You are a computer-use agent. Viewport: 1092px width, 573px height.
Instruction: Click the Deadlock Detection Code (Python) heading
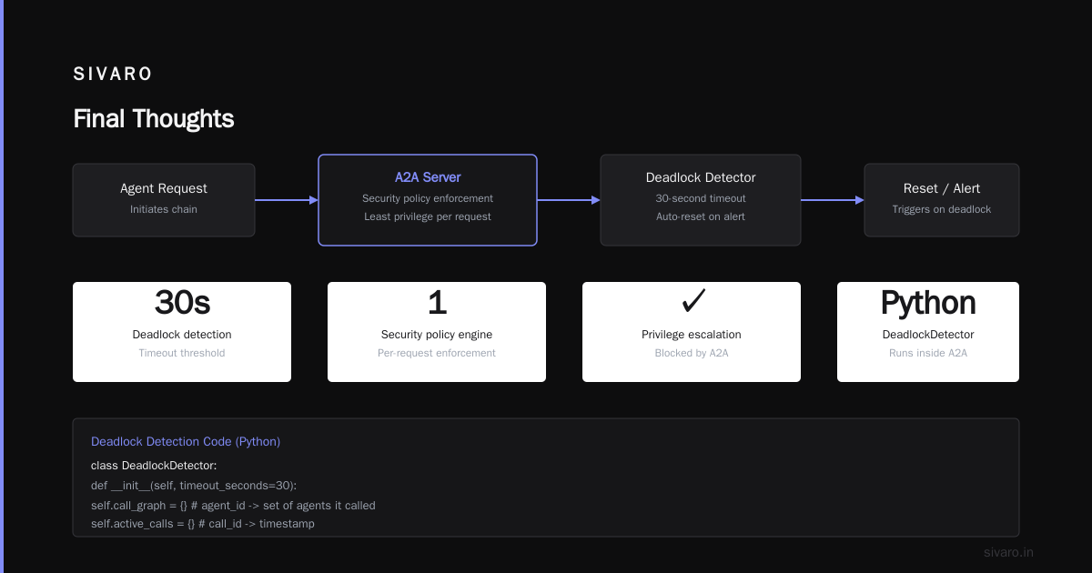point(186,442)
